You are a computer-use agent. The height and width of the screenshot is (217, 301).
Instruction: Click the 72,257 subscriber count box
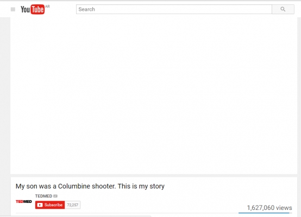[73, 205]
